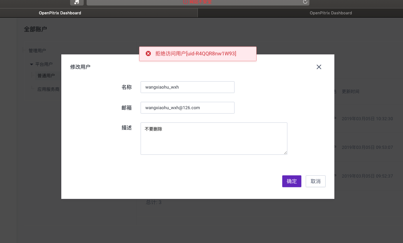The image size is (403, 243).
Task: Select 应用服务商 in the sidebar tree
Action: [48, 89]
